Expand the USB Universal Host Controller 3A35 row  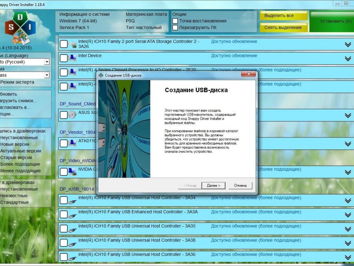pyautogui.click(x=348, y=229)
